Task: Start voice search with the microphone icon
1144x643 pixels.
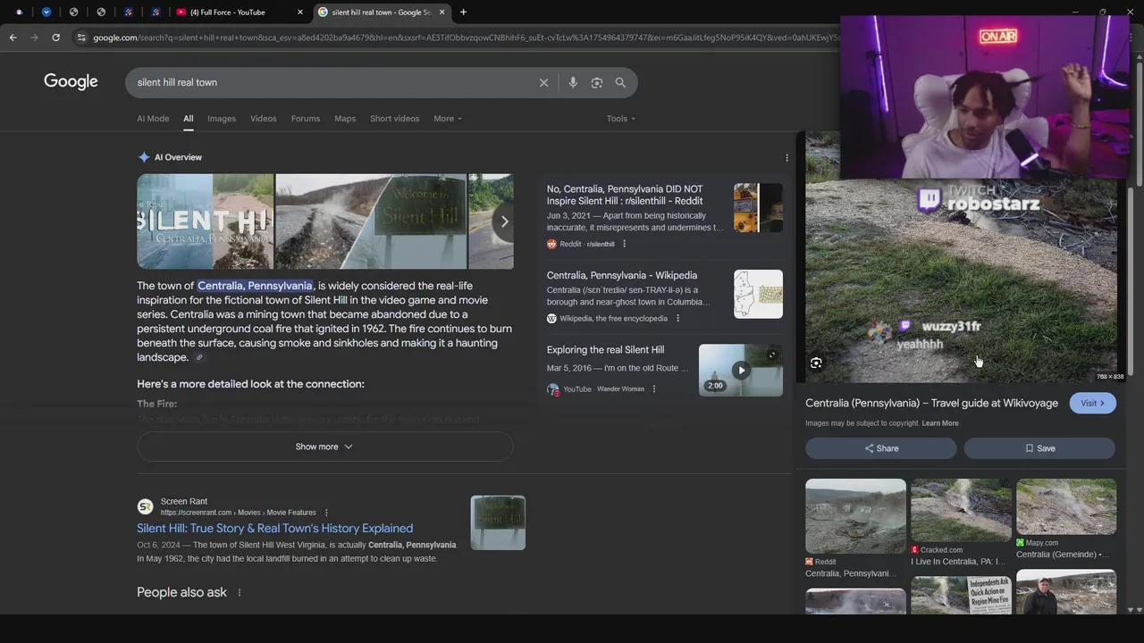Action: 573,82
